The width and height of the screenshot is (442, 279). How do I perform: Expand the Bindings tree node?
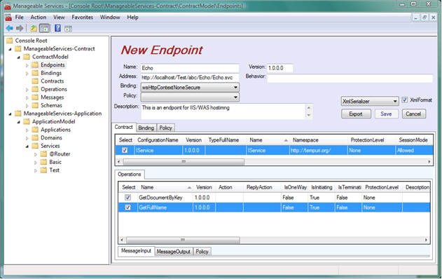[x=27, y=74]
